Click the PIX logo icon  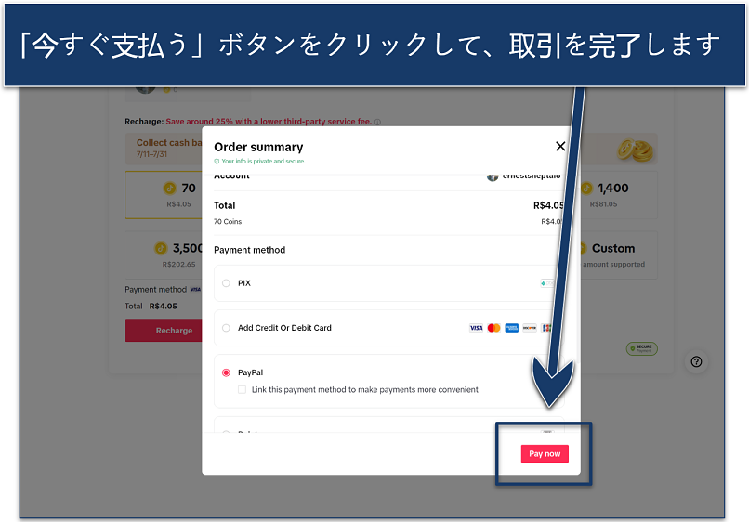(547, 283)
